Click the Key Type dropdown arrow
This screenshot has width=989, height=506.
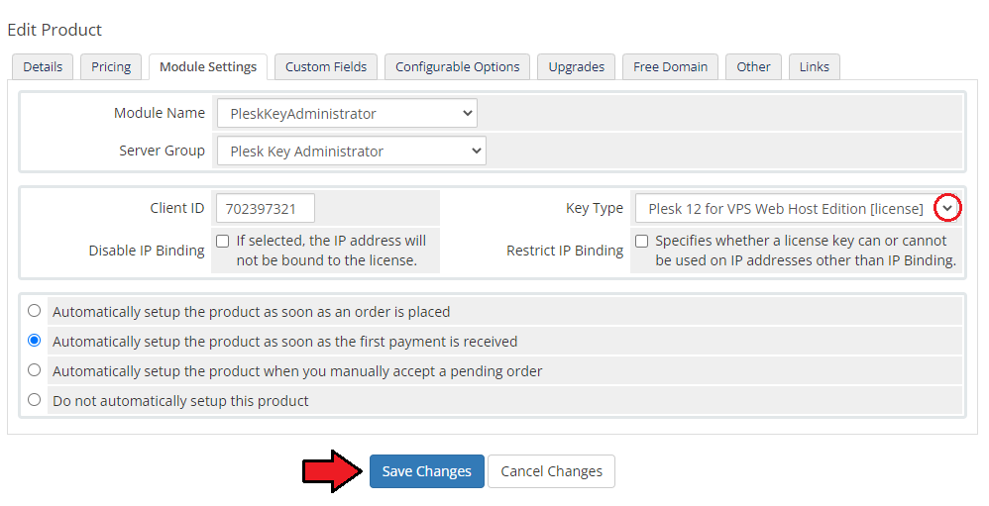click(948, 208)
